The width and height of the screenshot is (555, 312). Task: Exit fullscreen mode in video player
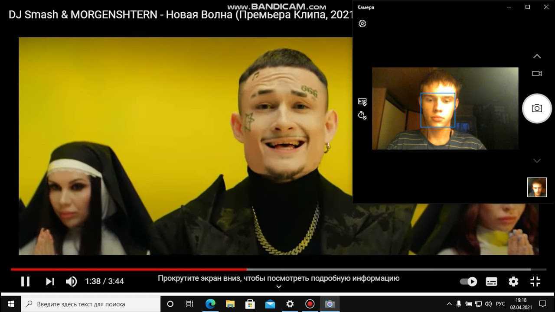(x=535, y=282)
